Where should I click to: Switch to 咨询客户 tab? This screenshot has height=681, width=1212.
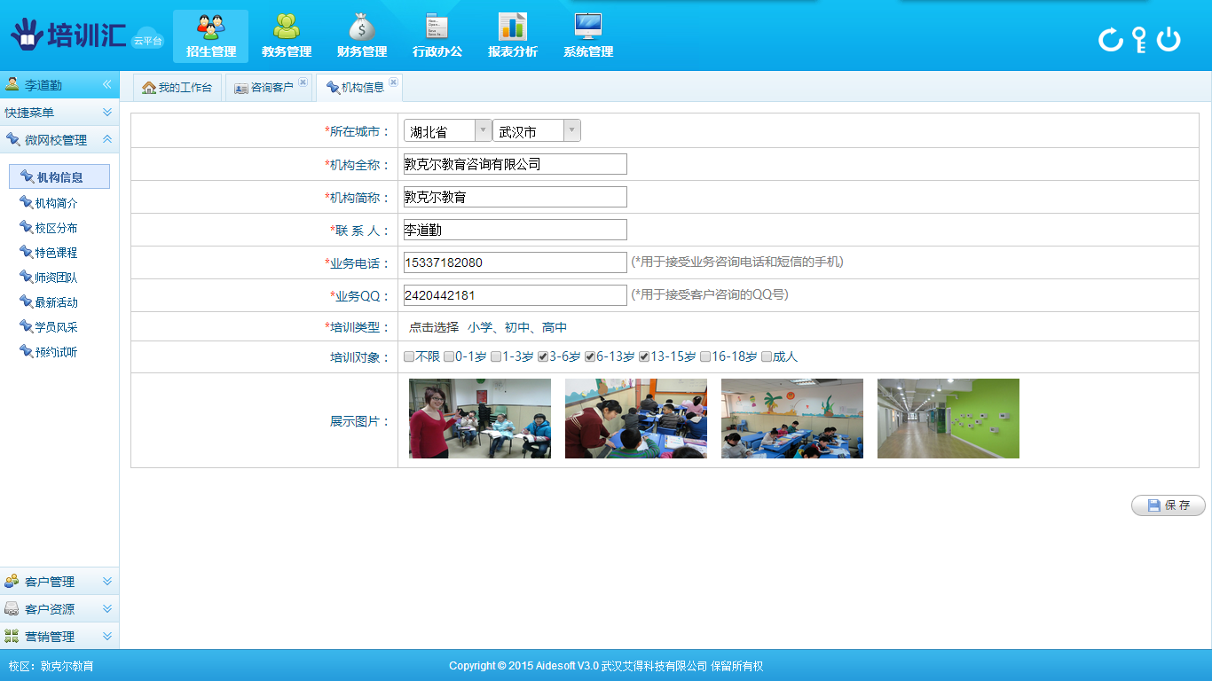point(269,88)
